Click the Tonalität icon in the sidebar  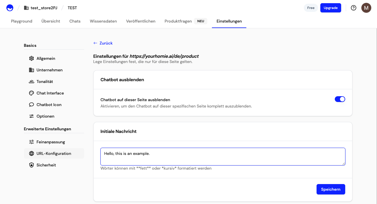[x=32, y=81]
